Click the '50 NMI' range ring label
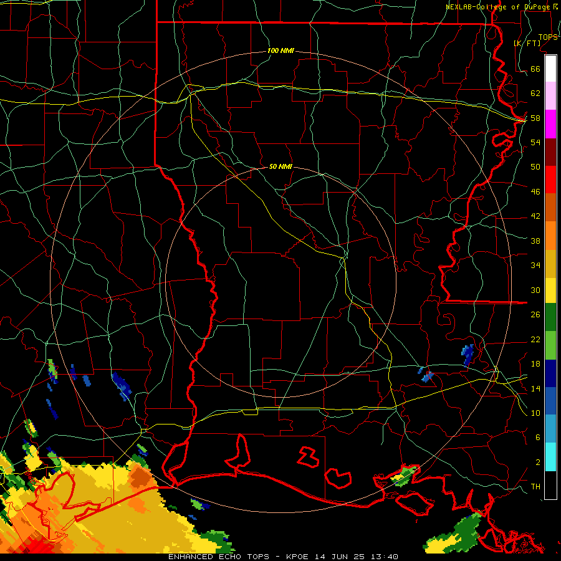Viewport: 561px width, 561px height. [x=280, y=166]
